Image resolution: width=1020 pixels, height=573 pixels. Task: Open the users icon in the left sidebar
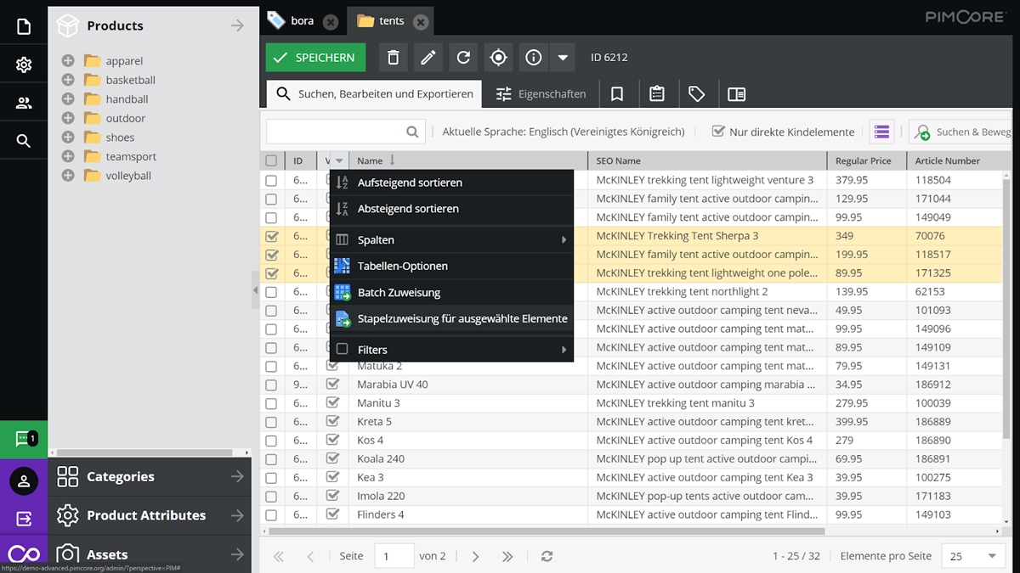24,103
